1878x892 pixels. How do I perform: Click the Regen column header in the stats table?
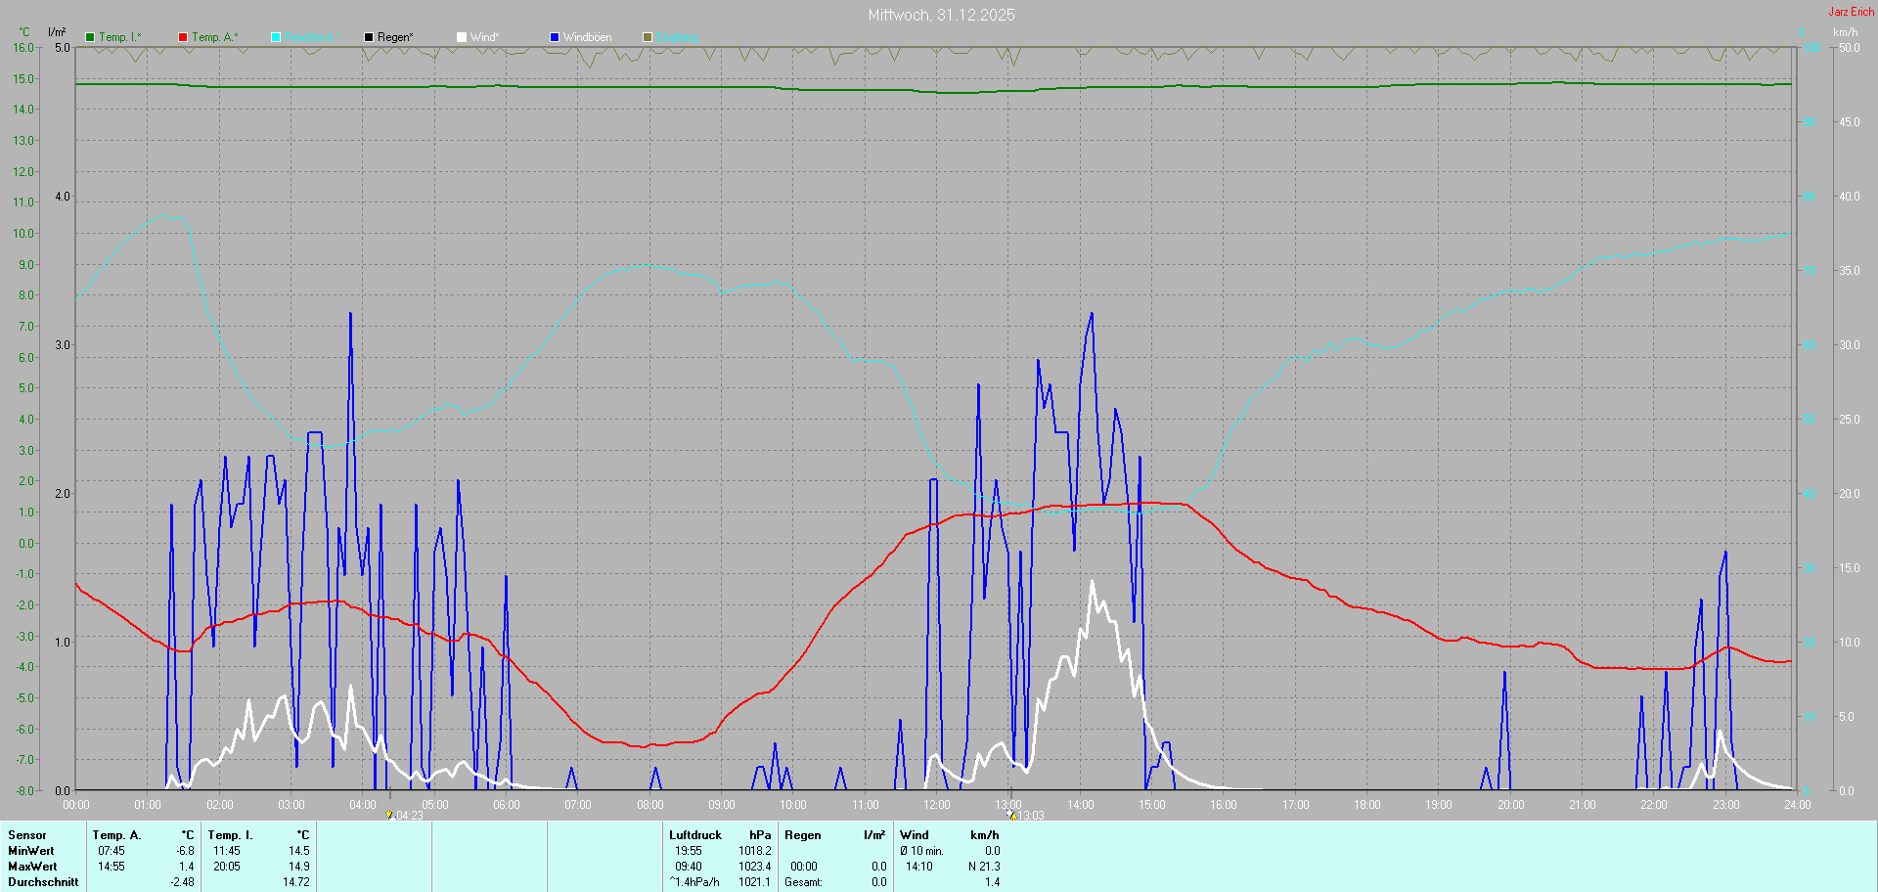point(803,835)
